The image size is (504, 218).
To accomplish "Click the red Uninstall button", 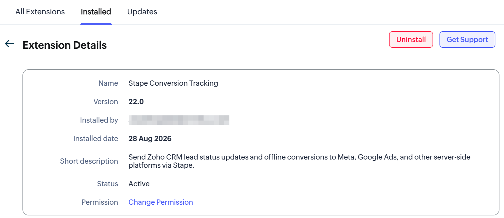I will 411,39.
